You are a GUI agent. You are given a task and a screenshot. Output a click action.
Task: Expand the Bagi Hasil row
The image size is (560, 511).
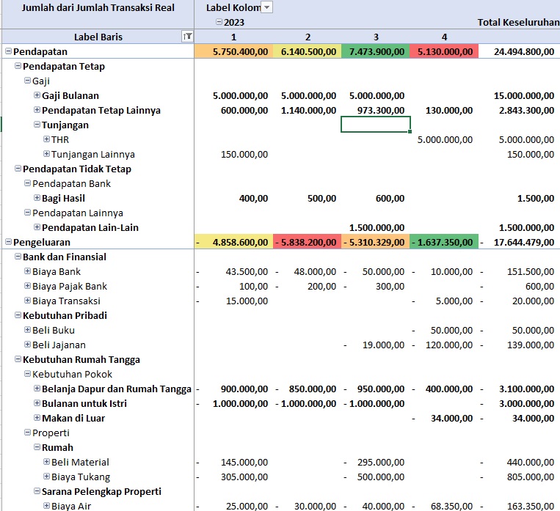37,198
